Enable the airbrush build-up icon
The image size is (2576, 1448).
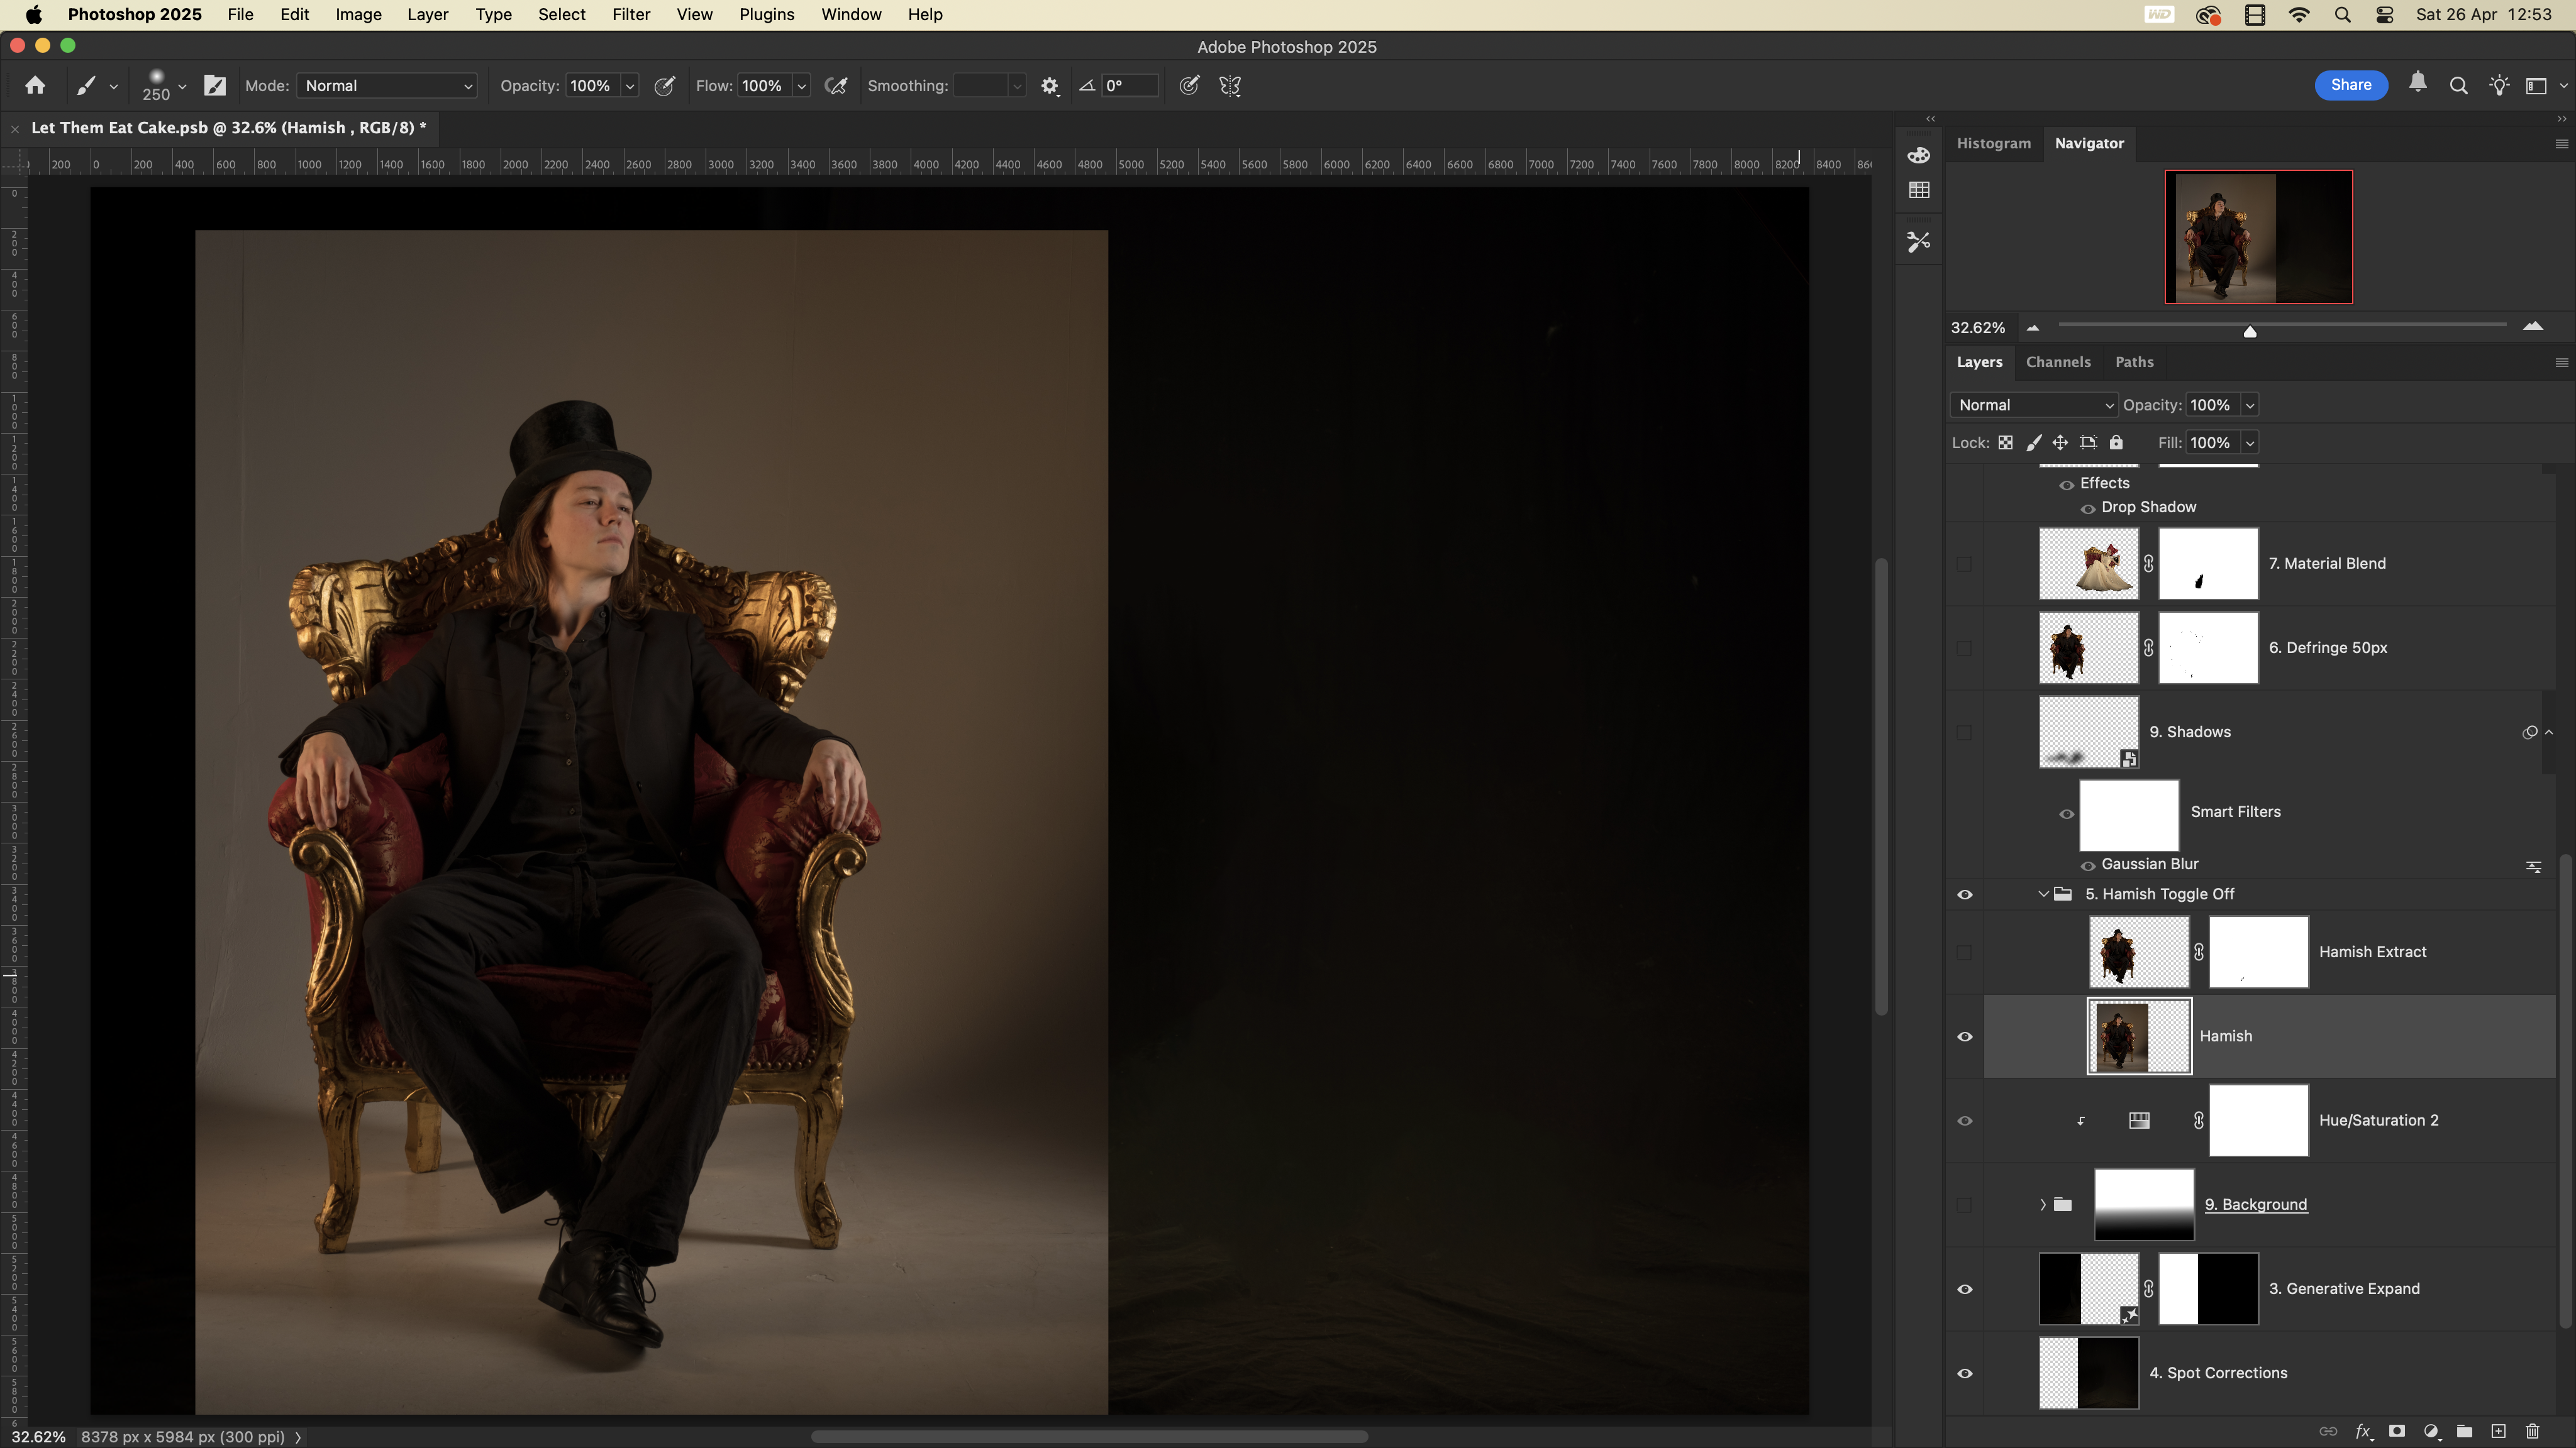pos(836,86)
